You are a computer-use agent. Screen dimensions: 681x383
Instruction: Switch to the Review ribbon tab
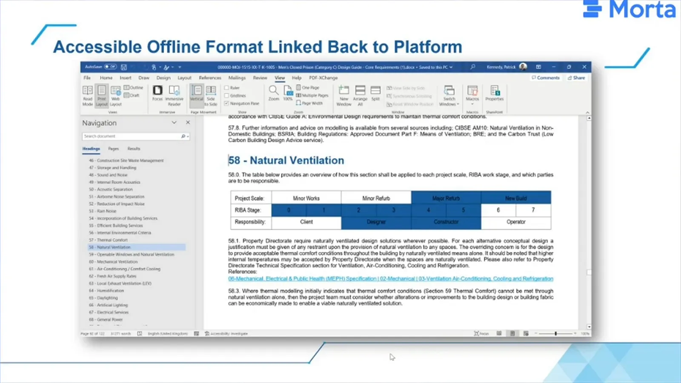(x=260, y=78)
